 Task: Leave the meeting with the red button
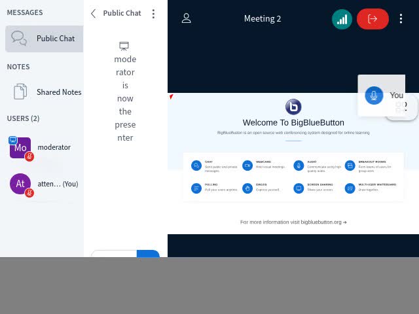pyautogui.click(x=373, y=19)
